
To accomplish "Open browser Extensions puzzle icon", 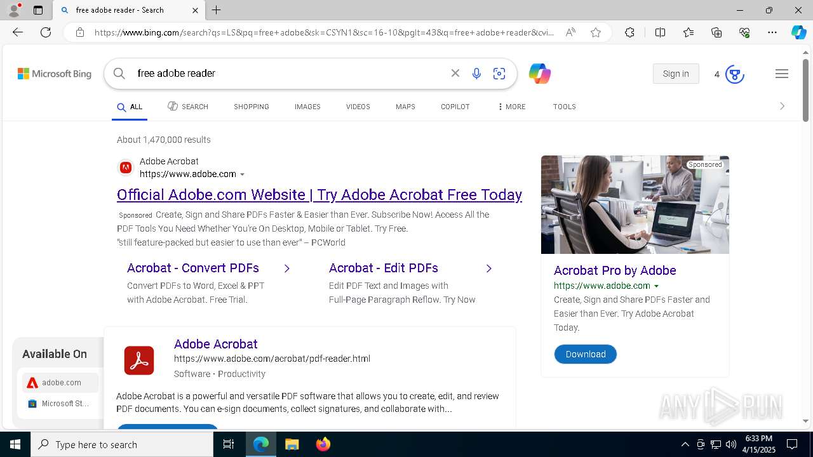I will point(629,32).
